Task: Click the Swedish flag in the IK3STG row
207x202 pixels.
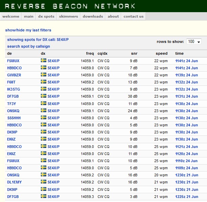Action: tap(43, 89)
